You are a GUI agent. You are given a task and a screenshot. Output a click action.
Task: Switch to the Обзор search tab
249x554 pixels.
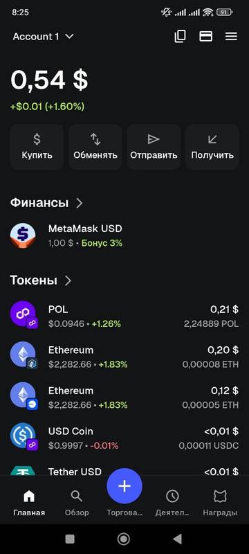[77, 503]
